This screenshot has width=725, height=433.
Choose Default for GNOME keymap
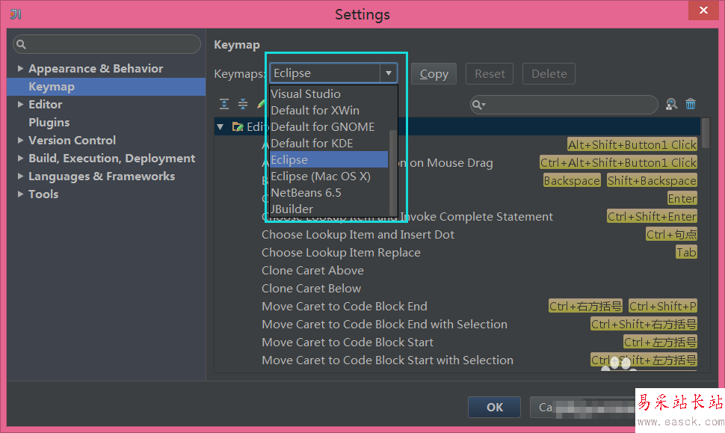pos(329,126)
